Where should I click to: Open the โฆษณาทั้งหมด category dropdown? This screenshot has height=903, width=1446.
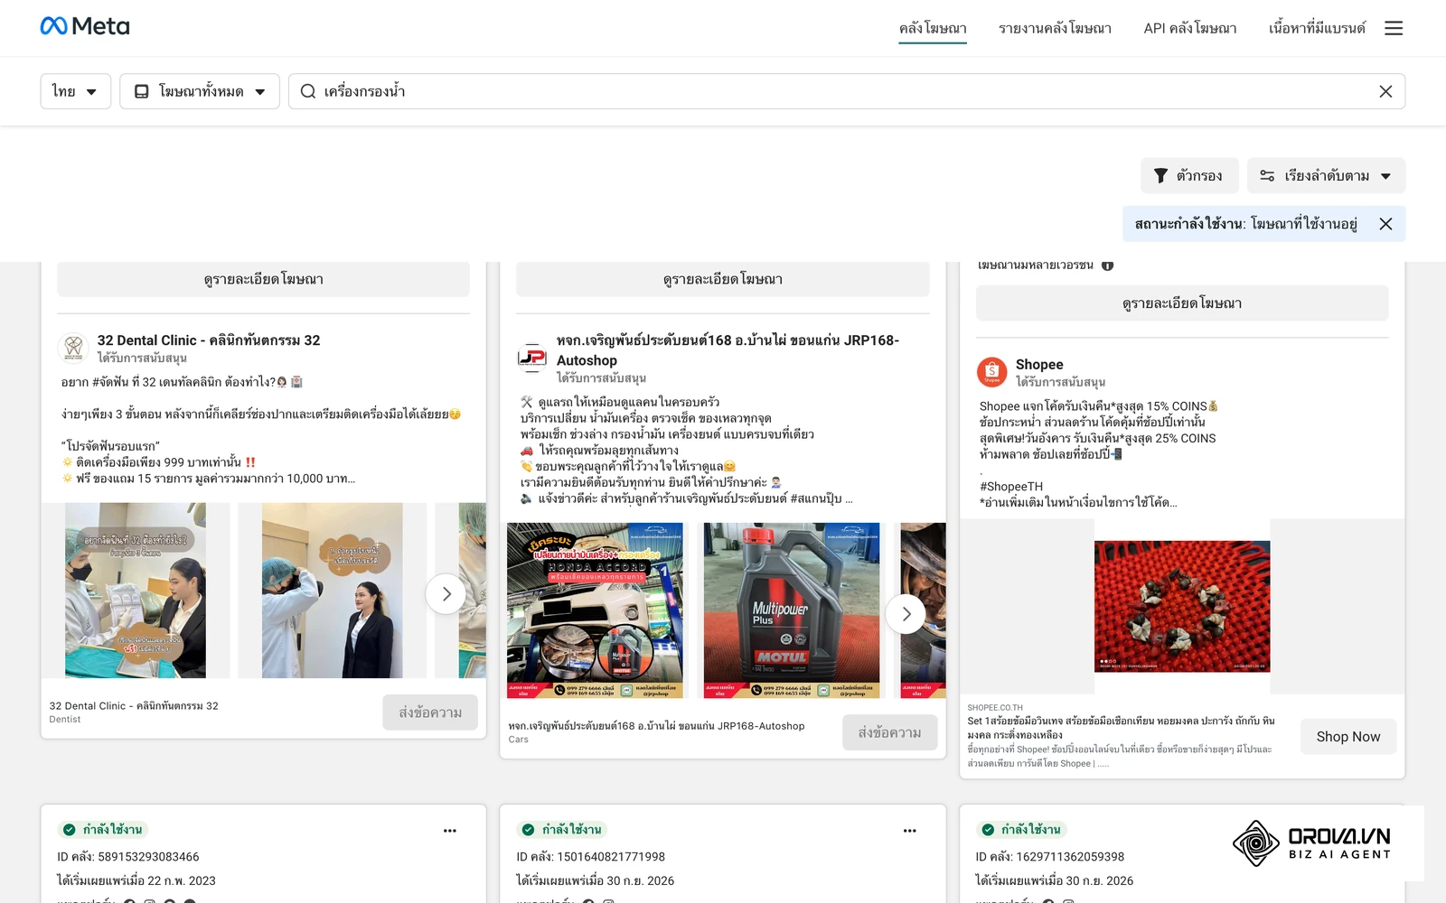point(200,91)
